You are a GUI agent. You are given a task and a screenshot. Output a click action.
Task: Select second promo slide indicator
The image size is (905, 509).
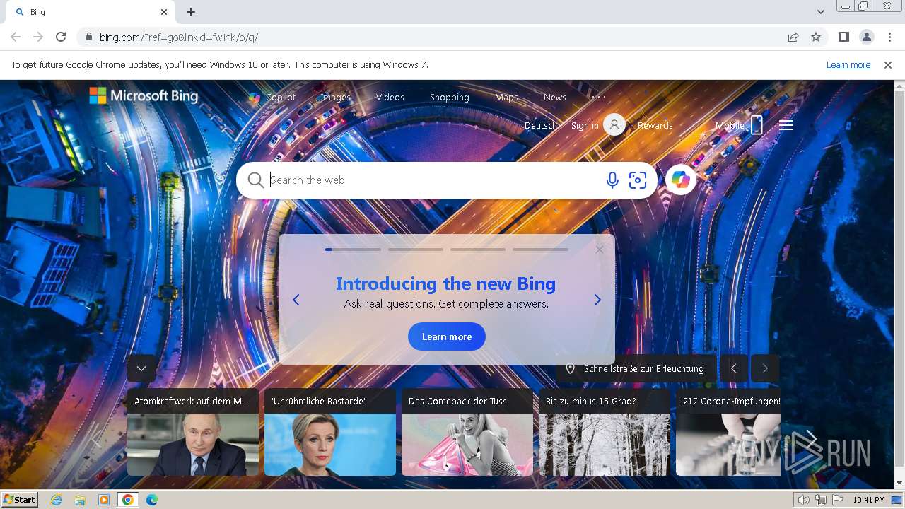416,250
